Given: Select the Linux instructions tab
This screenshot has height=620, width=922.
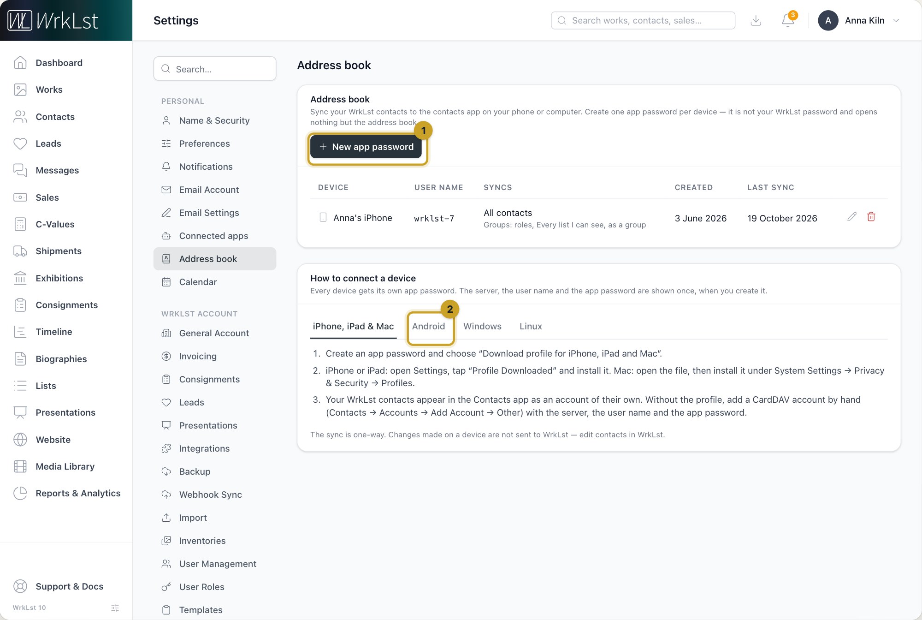Looking at the screenshot, I should [531, 326].
